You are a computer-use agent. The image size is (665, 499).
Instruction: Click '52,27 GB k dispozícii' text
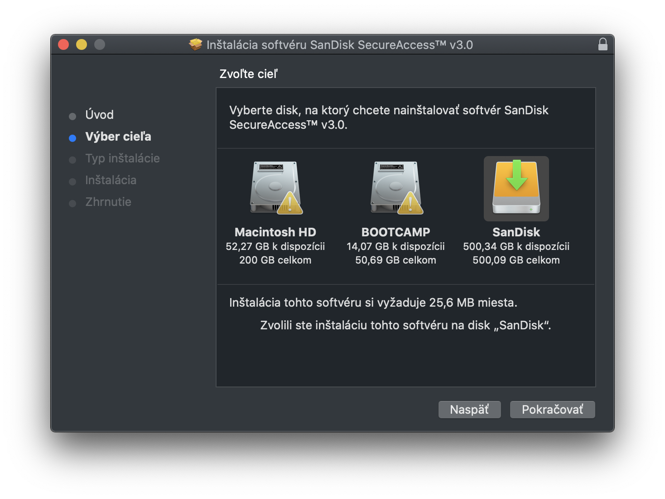tap(275, 246)
